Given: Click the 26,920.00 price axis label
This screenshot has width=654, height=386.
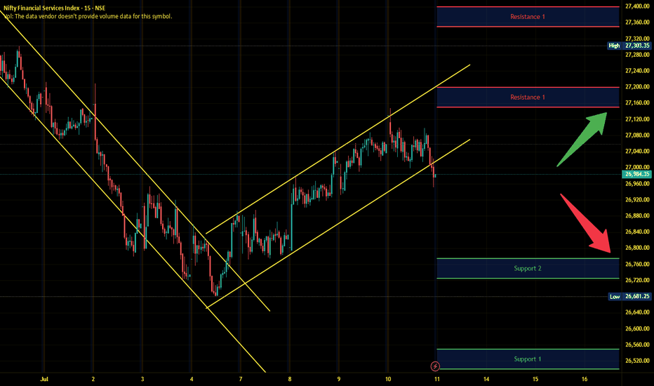Looking at the screenshot, I should 637,199.
